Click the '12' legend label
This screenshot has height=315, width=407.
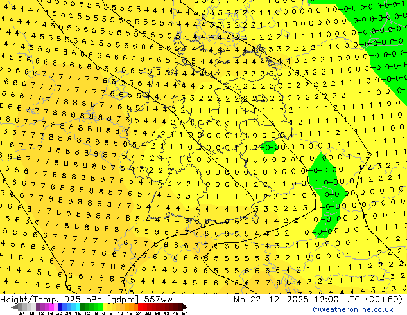[x=121, y=313]
